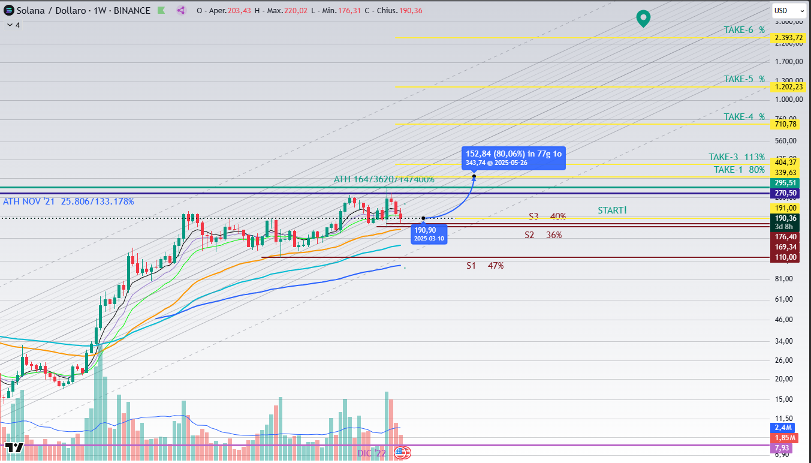Select the ATH NOV '21 text annotation

coord(68,202)
